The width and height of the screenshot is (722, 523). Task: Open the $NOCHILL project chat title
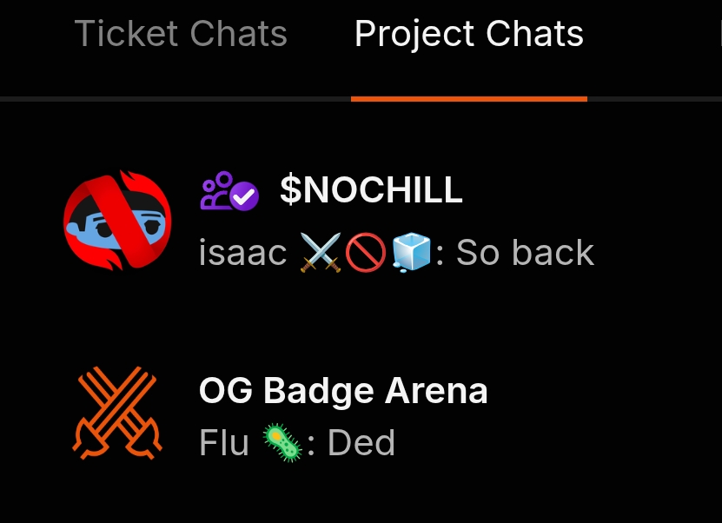pos(371,191)
